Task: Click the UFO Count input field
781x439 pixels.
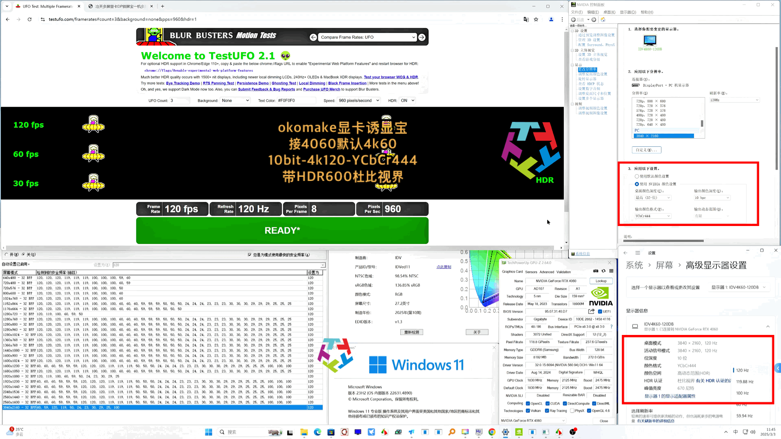Action: tap(179, 100)
